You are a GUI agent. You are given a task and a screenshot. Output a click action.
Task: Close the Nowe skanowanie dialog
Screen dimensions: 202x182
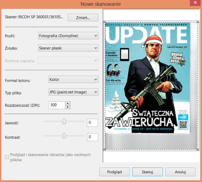[195, 3]
